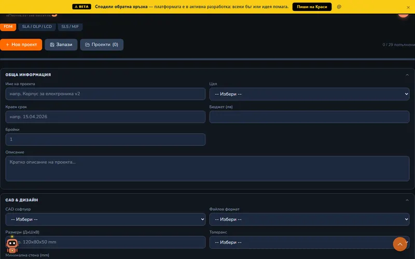415x259 pixels.
Task: Collapse the ОБЩА ИНФОРМАЦИЯ section
Action: [x=407, y=75]
